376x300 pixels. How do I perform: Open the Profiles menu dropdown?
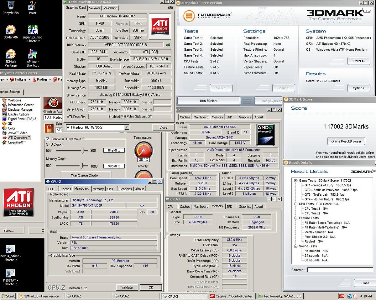click(x=42, y=79)
